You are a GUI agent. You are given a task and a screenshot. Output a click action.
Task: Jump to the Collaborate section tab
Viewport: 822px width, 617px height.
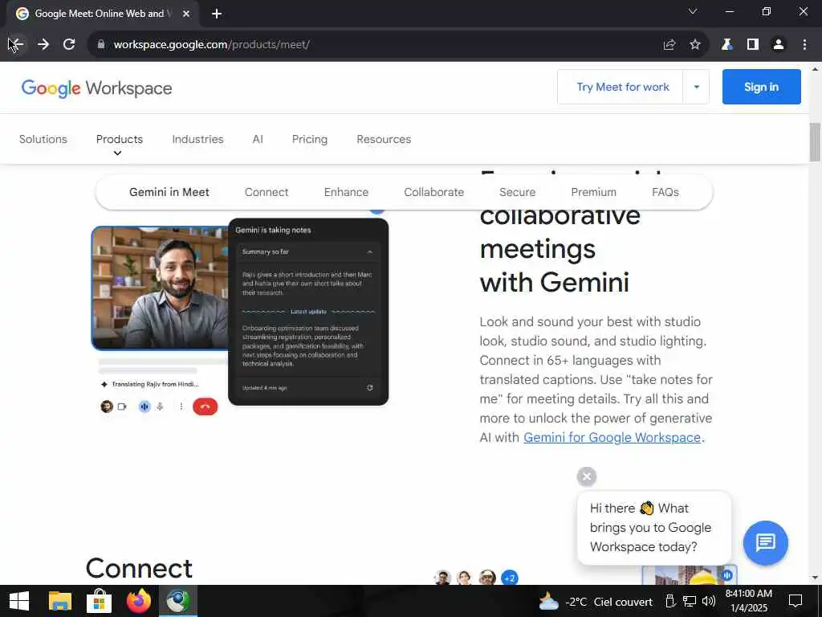[433, 192]
